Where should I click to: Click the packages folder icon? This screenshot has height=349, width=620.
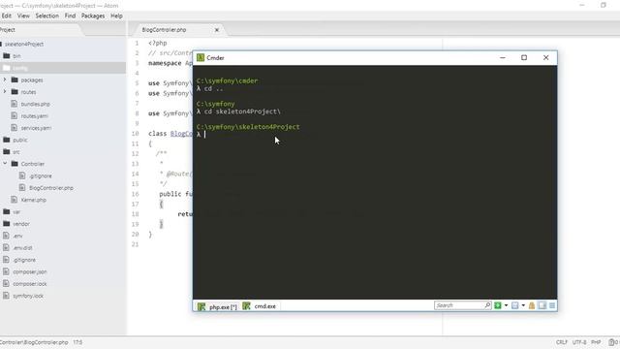pyautogui.click(x=15, y=79)
